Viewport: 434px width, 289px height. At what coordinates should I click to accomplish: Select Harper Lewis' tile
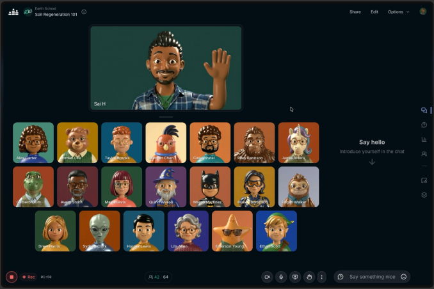click(144, 231)
